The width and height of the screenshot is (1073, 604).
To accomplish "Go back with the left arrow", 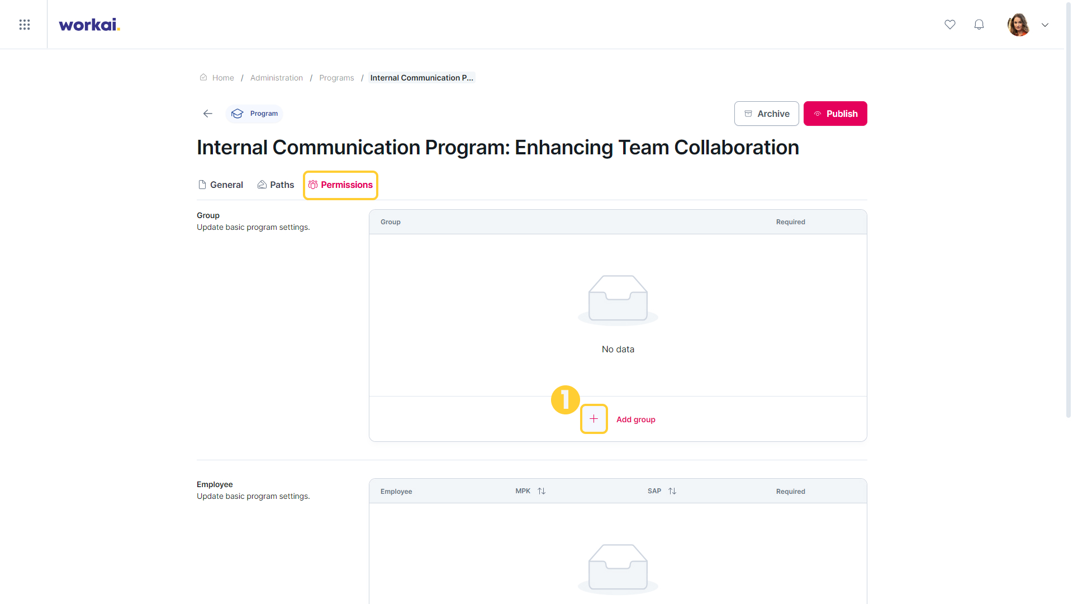I will tap(208, 114).
